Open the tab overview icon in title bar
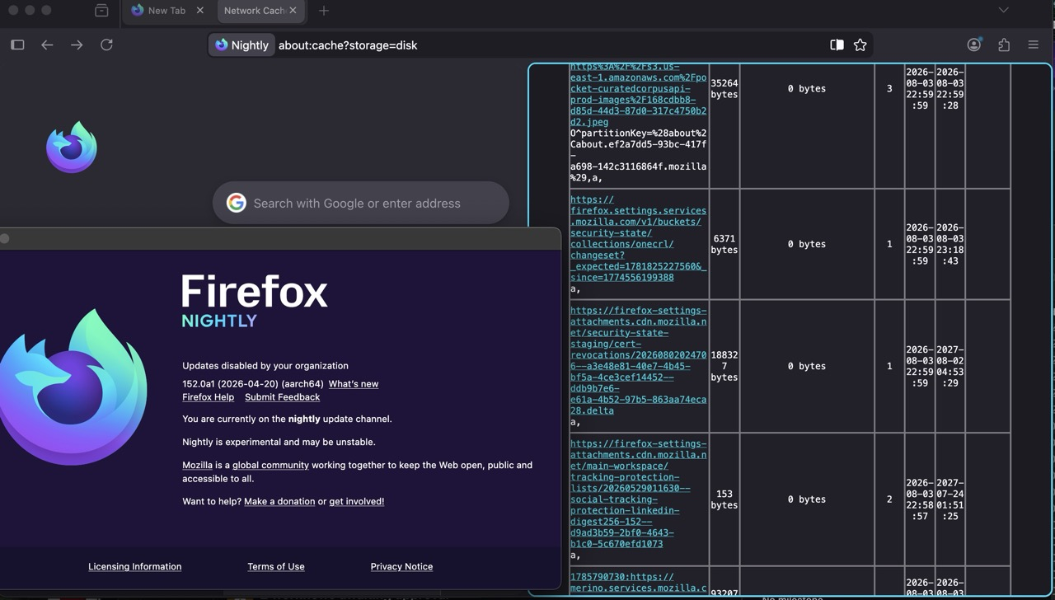This screenshot has height=600, width=1055. coord(101,11)
